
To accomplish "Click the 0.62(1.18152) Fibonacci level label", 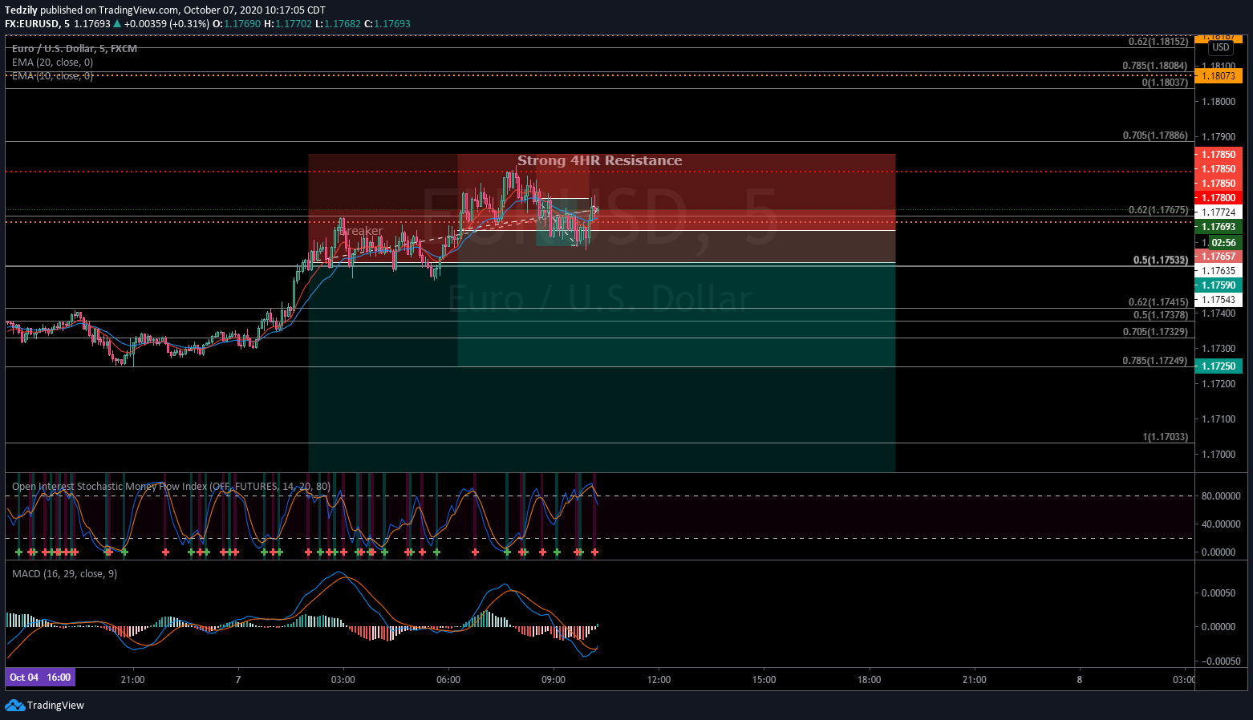I will (1158, 42).
